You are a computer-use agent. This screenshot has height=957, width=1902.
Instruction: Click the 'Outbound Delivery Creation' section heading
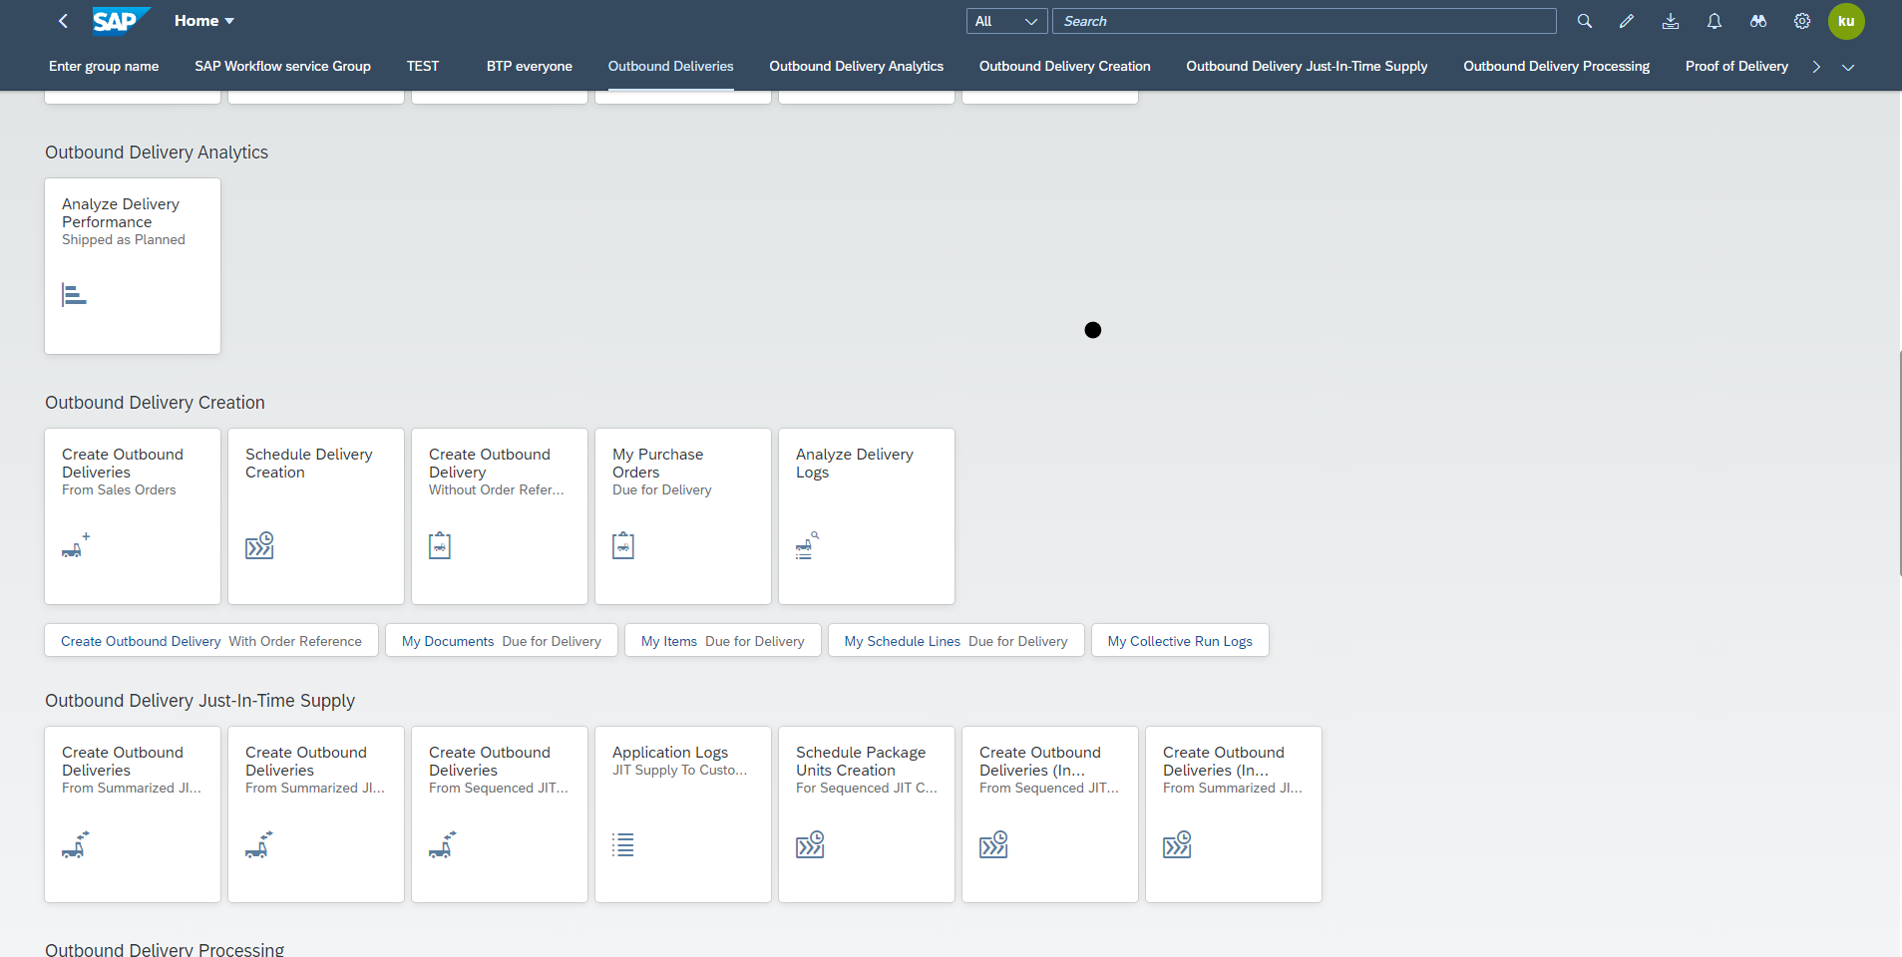[155, 403]
